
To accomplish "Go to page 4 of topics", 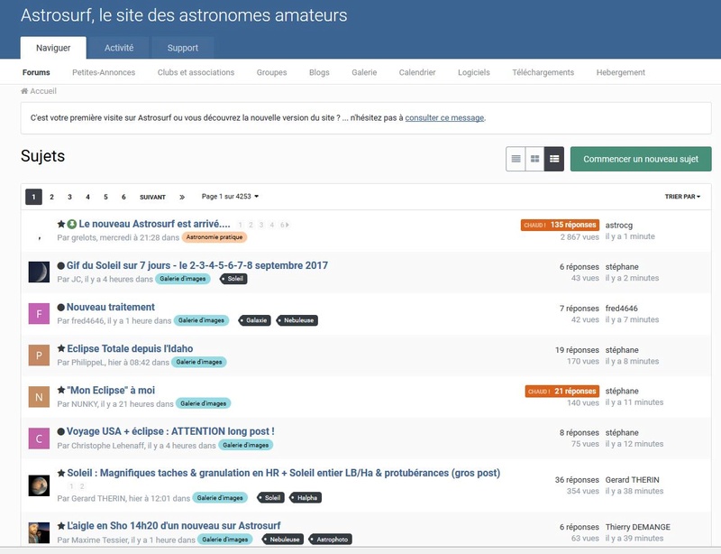I will (x=87, y=197).
